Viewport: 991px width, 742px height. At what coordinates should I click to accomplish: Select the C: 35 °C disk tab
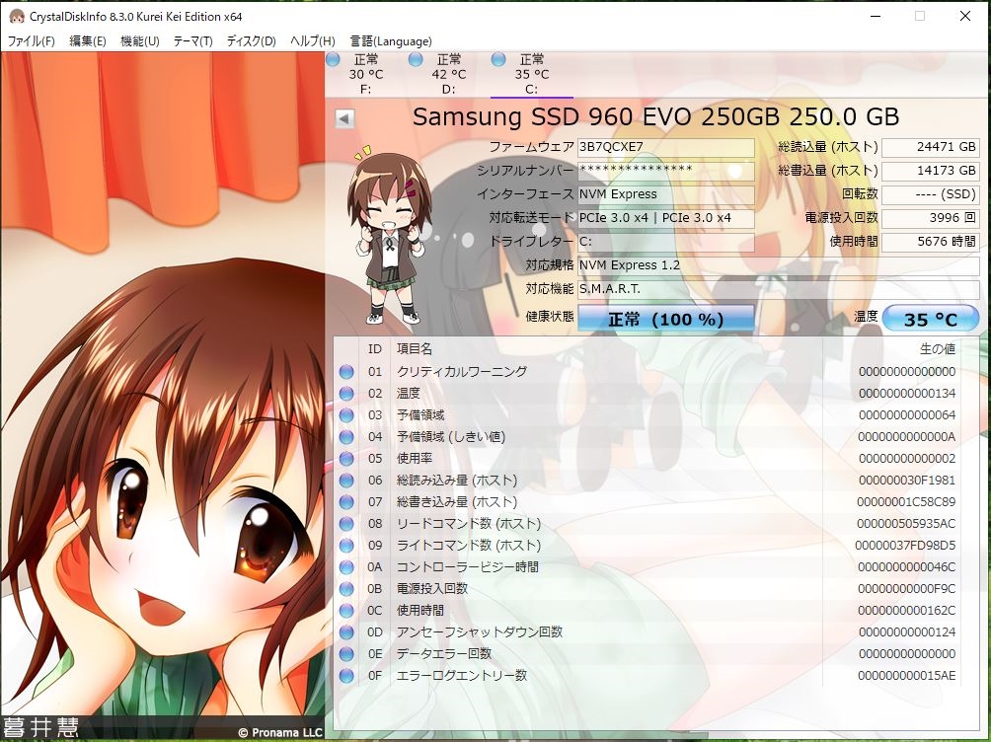(531, 75)
